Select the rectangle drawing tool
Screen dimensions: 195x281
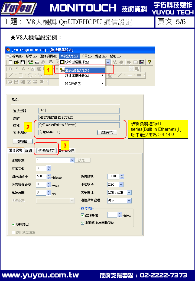click(21, 75)
